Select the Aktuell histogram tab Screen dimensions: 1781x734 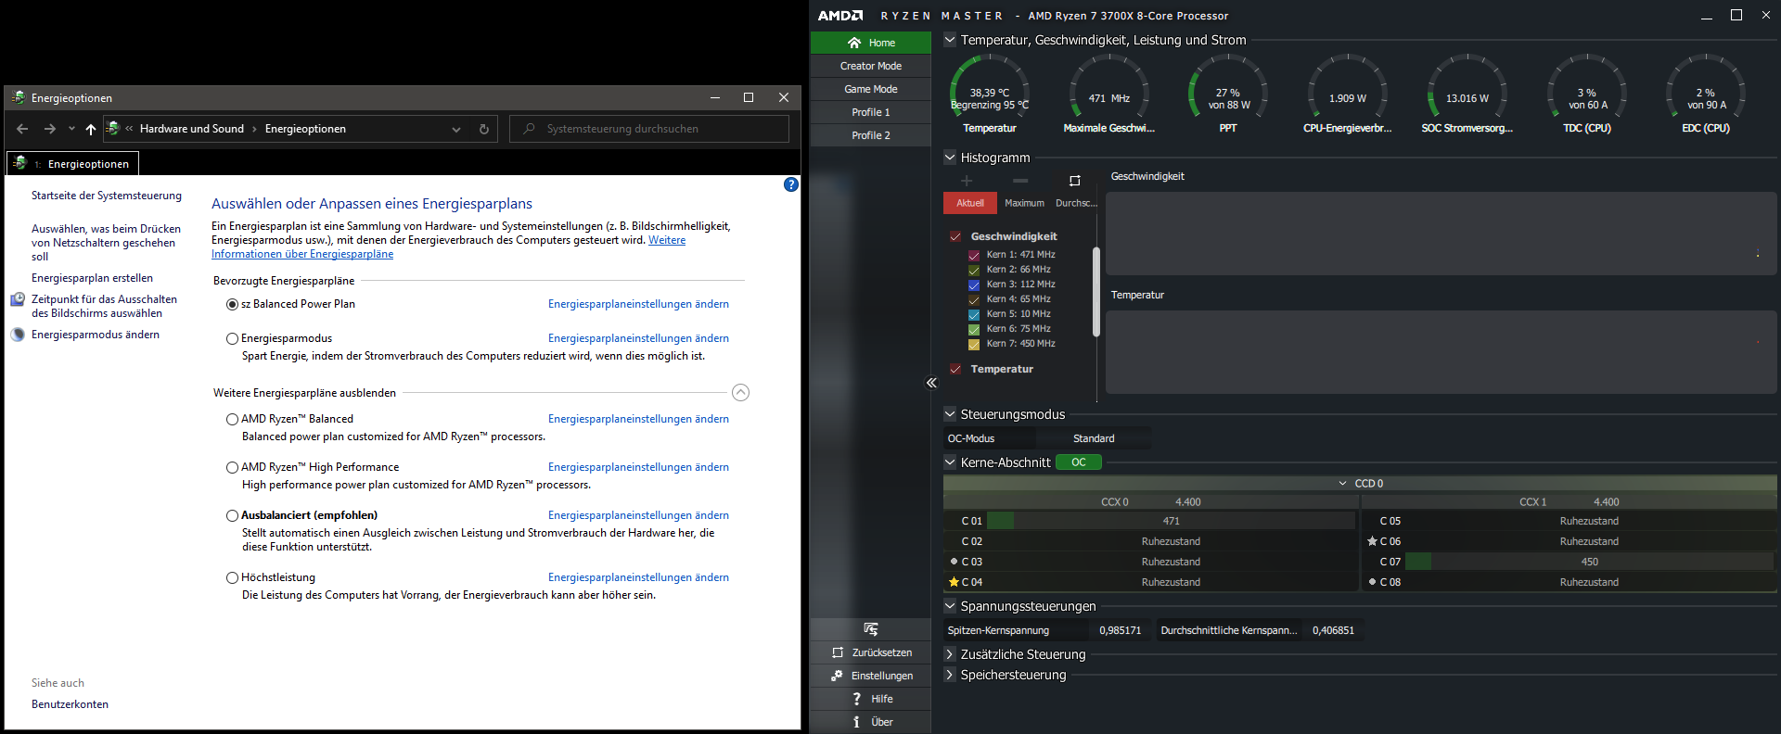pyautogui.click(x=970, y=203)
